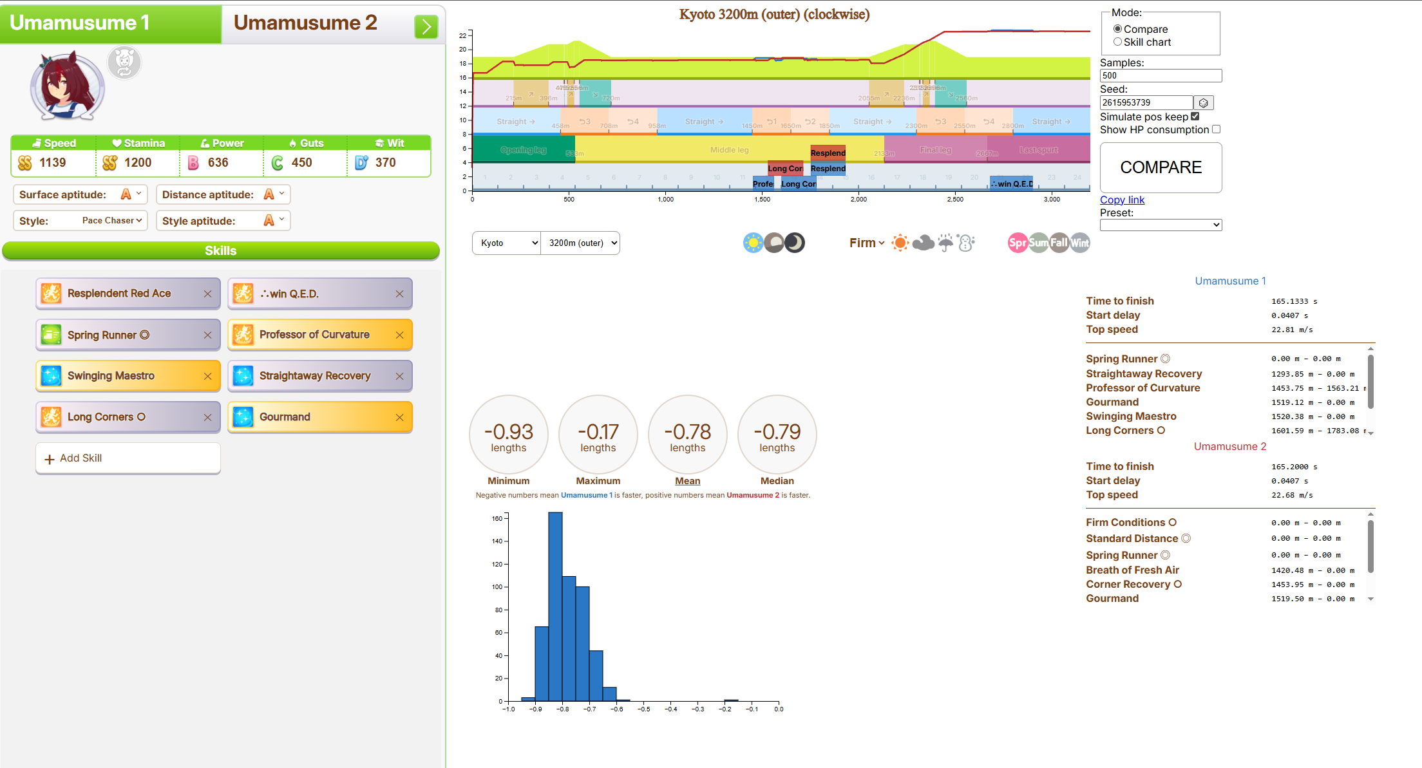Remove the Swinging Maestro skill
The image size is (1422, 768).
(207, 376)
